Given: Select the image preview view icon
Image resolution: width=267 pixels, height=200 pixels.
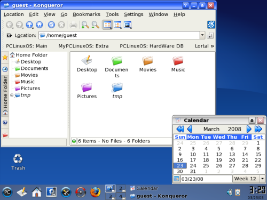Looking at the screenshot, I should click(128, 25).
